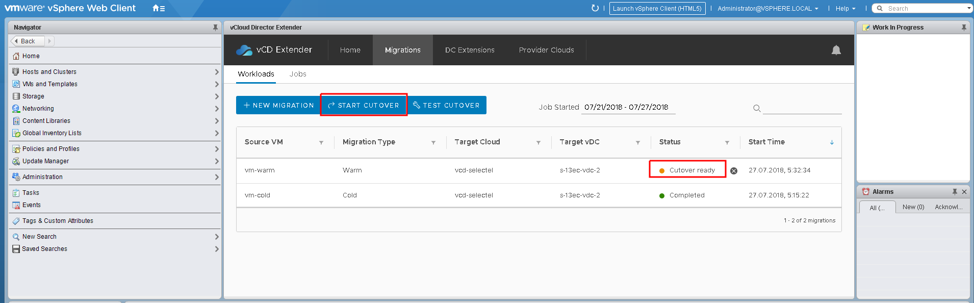
Task: Open the Provider Clouds tab
Action: point(547,50)
